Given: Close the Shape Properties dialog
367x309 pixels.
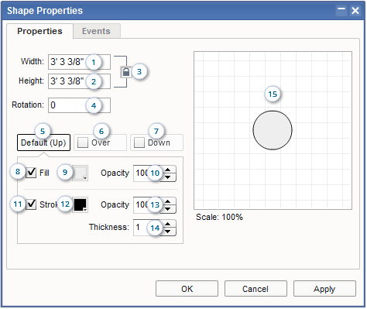Looking at the screenshot, I should pos(355,11).
